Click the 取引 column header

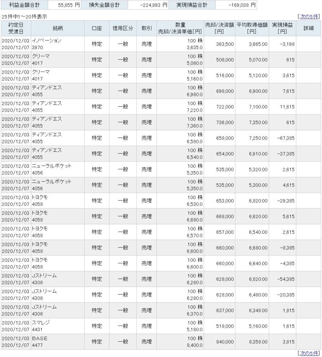click(x=146, y=28)
